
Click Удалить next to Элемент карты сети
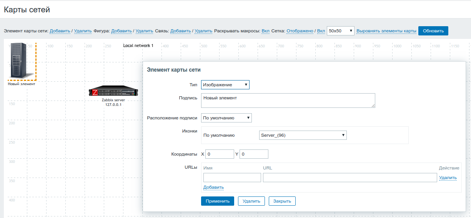pos(83,31)
